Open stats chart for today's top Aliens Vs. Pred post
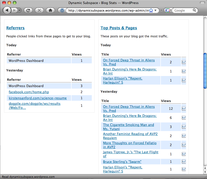Viewport: 207px width, 179px height. tap(184, 62)
